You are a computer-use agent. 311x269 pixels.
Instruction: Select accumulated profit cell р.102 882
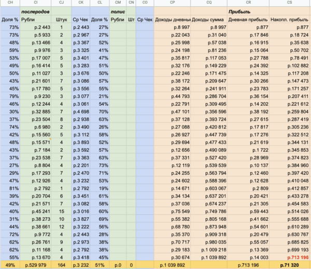tap(290, 66)
